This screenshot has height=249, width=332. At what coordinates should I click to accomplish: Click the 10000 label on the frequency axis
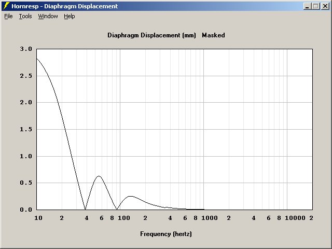295,218
